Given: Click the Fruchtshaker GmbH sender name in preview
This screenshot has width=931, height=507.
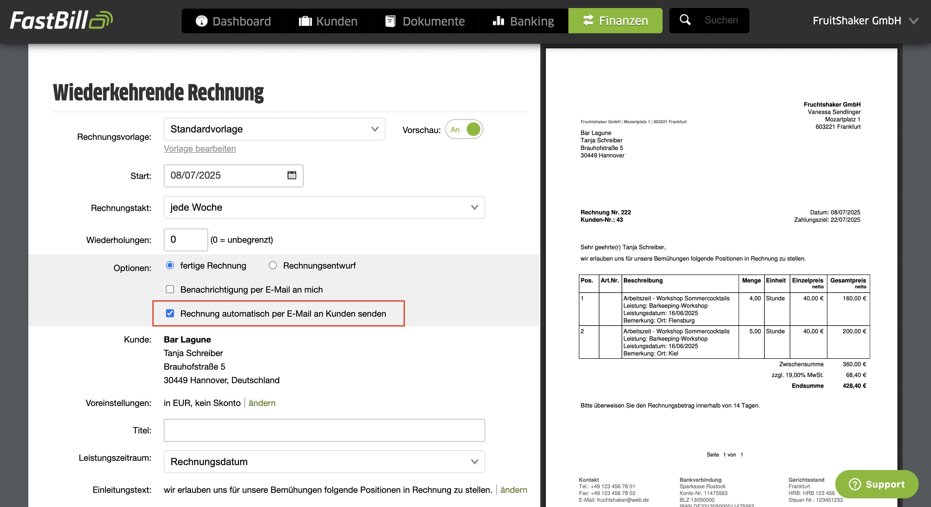Looking at the screenshot, I should tap(832, 104).
